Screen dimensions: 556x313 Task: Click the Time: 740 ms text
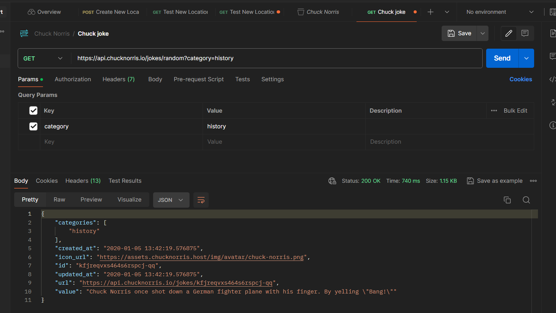click(x=403, y=181)
